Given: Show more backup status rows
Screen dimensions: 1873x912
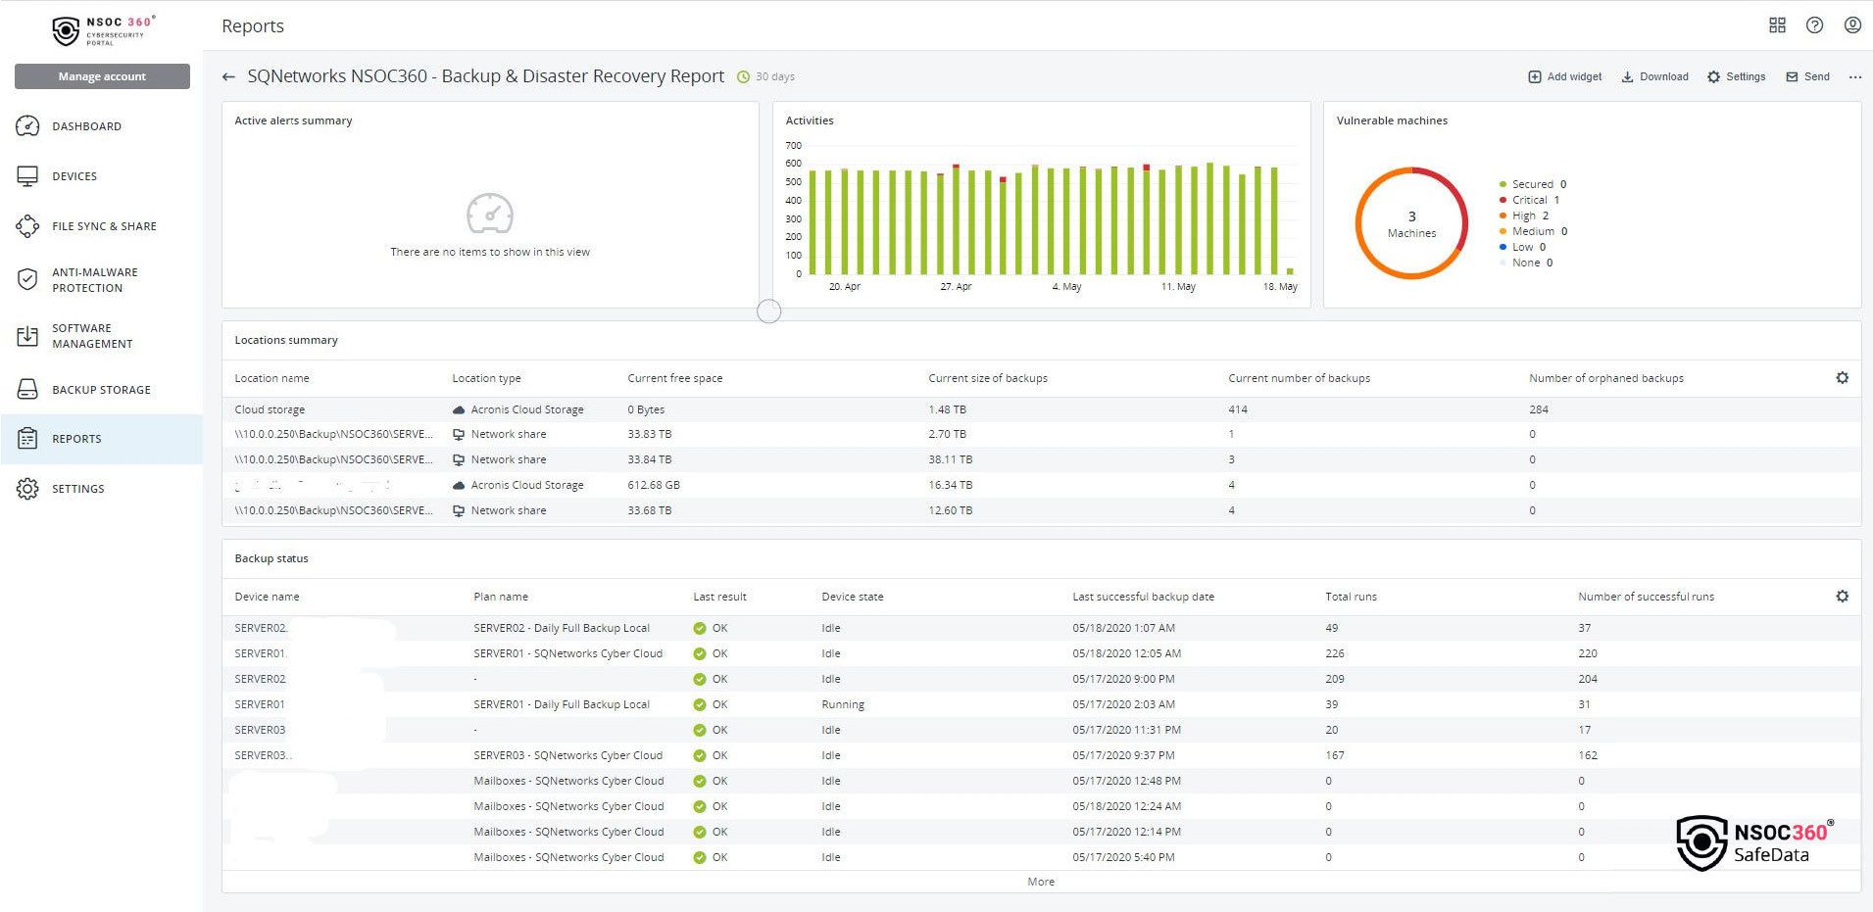Looking at the screenshot, I should (1040, 882).
